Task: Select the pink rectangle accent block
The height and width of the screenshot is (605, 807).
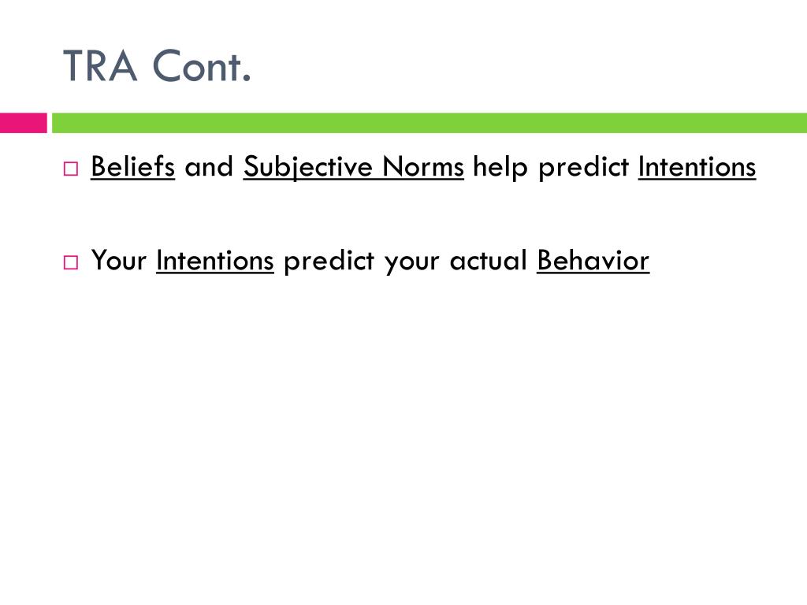Action: [x=23, y=123]
